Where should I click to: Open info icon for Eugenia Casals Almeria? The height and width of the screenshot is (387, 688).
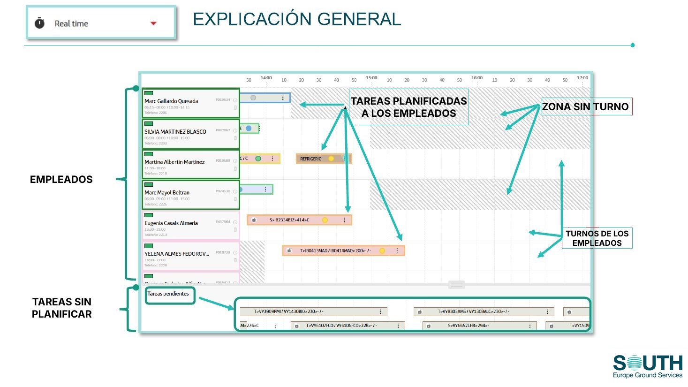[x=235, y=222]
